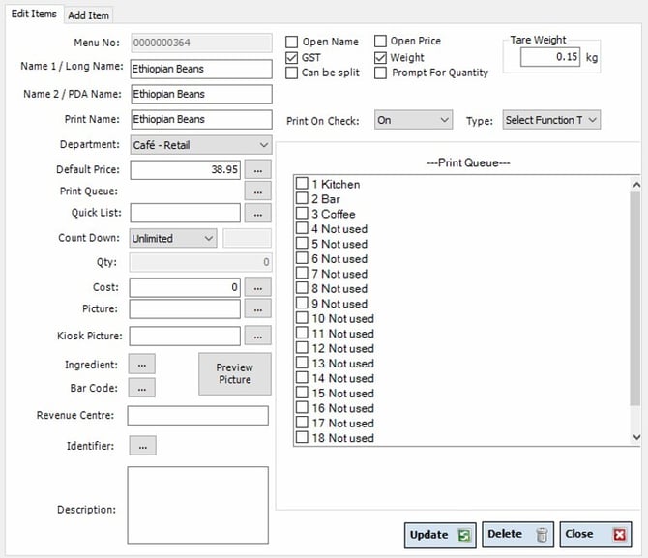Check the 2 Bar print queue
This screenshot has height=558, width=648.
[x=302, y=198]
